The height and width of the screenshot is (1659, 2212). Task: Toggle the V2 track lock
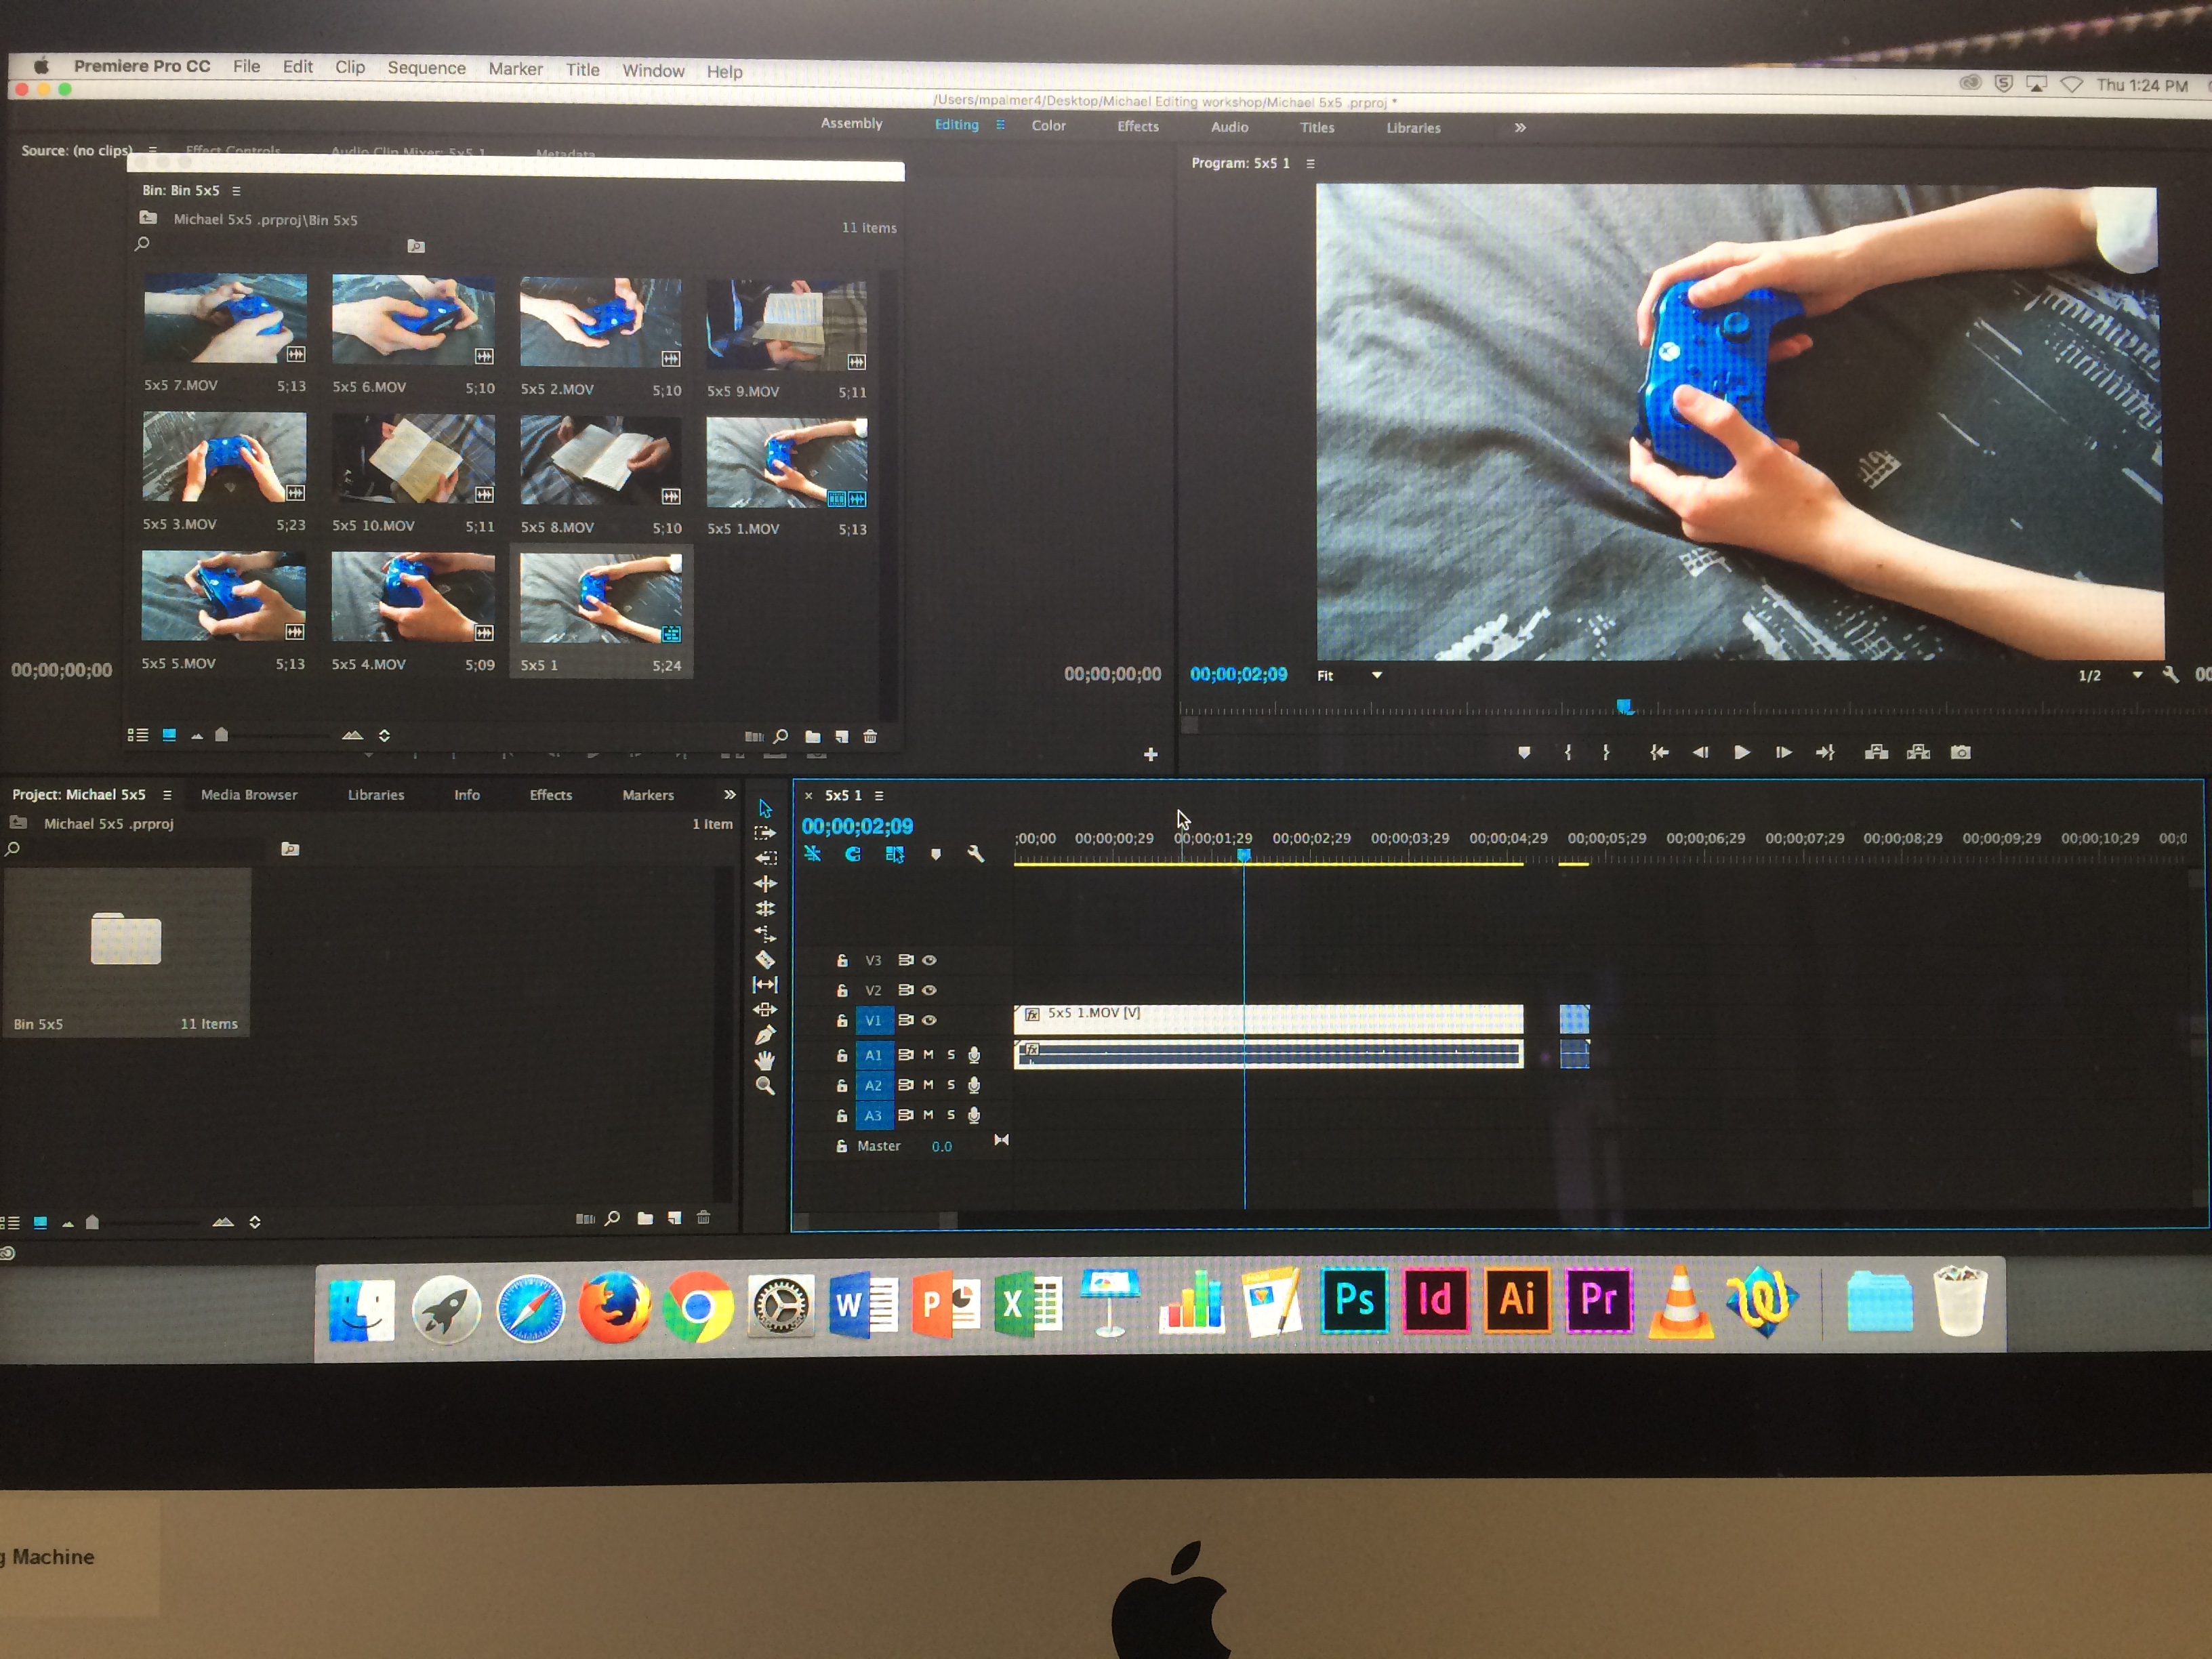click(x=842, y=990)
